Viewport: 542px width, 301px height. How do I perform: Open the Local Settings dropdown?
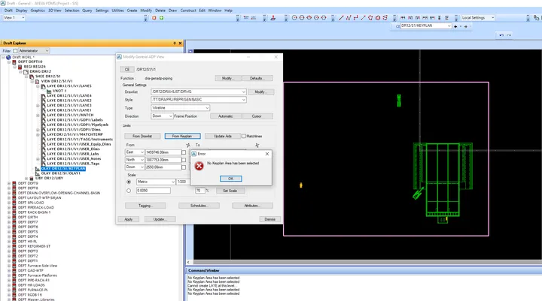click(478, 17)
